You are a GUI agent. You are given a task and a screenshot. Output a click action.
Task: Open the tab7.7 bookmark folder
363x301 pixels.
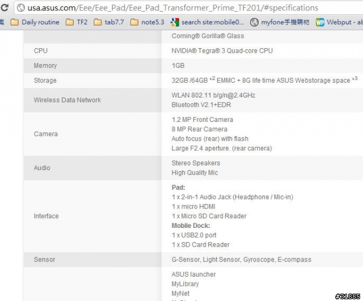pos(109,22)
